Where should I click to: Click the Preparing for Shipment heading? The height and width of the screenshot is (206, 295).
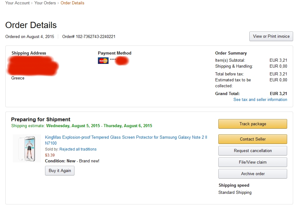coord(41,119)
